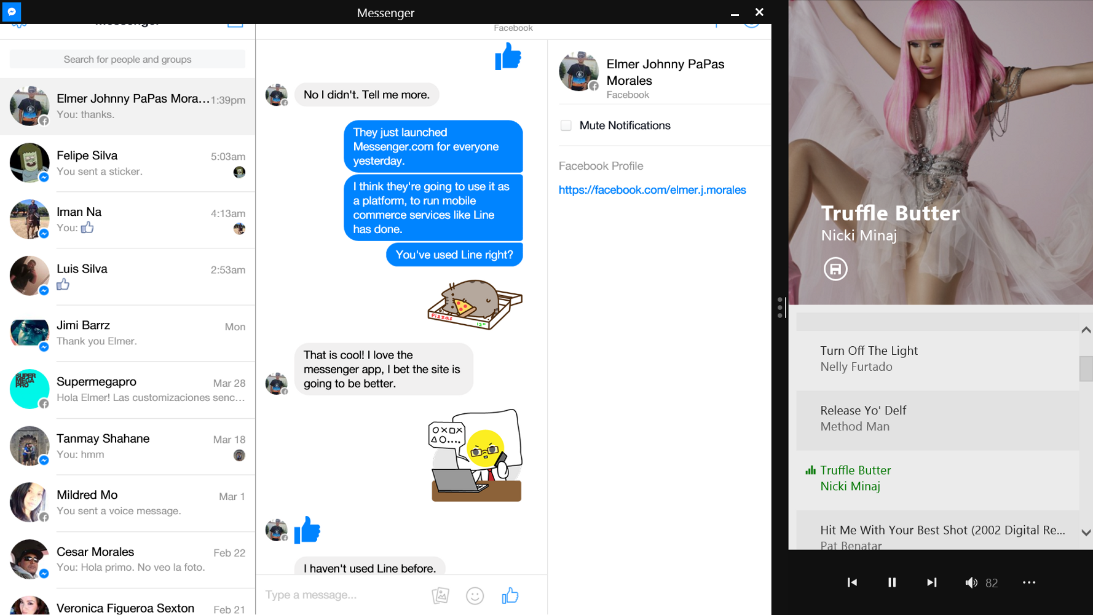Click the window divider handle dots
The height and width of the screenshot is (615, 1093).
point(779,307)
